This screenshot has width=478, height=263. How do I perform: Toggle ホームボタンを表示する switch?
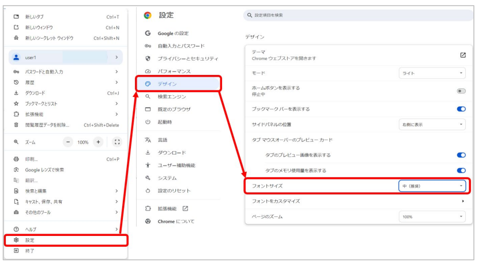(461, 91)
